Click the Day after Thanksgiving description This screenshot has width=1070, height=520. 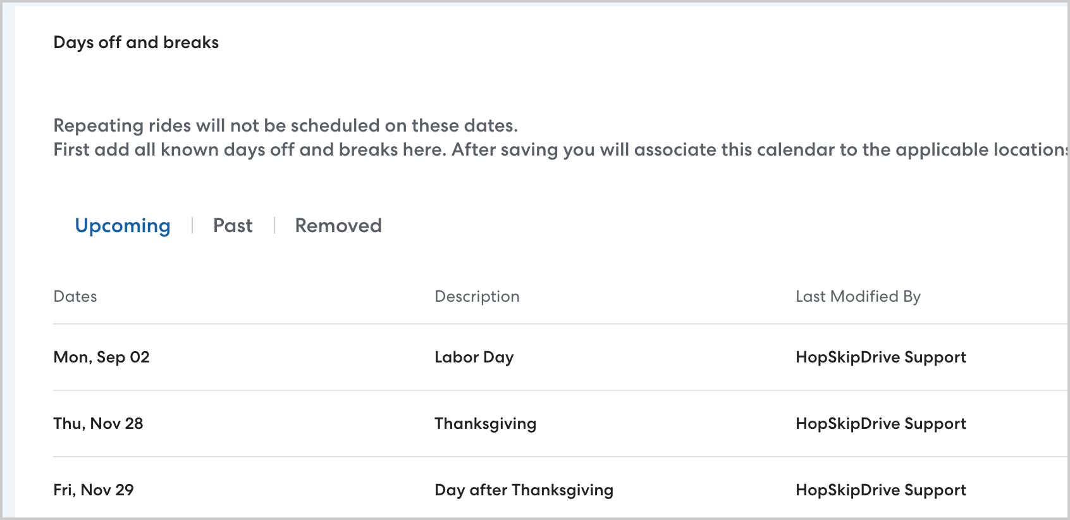point(524,490)
